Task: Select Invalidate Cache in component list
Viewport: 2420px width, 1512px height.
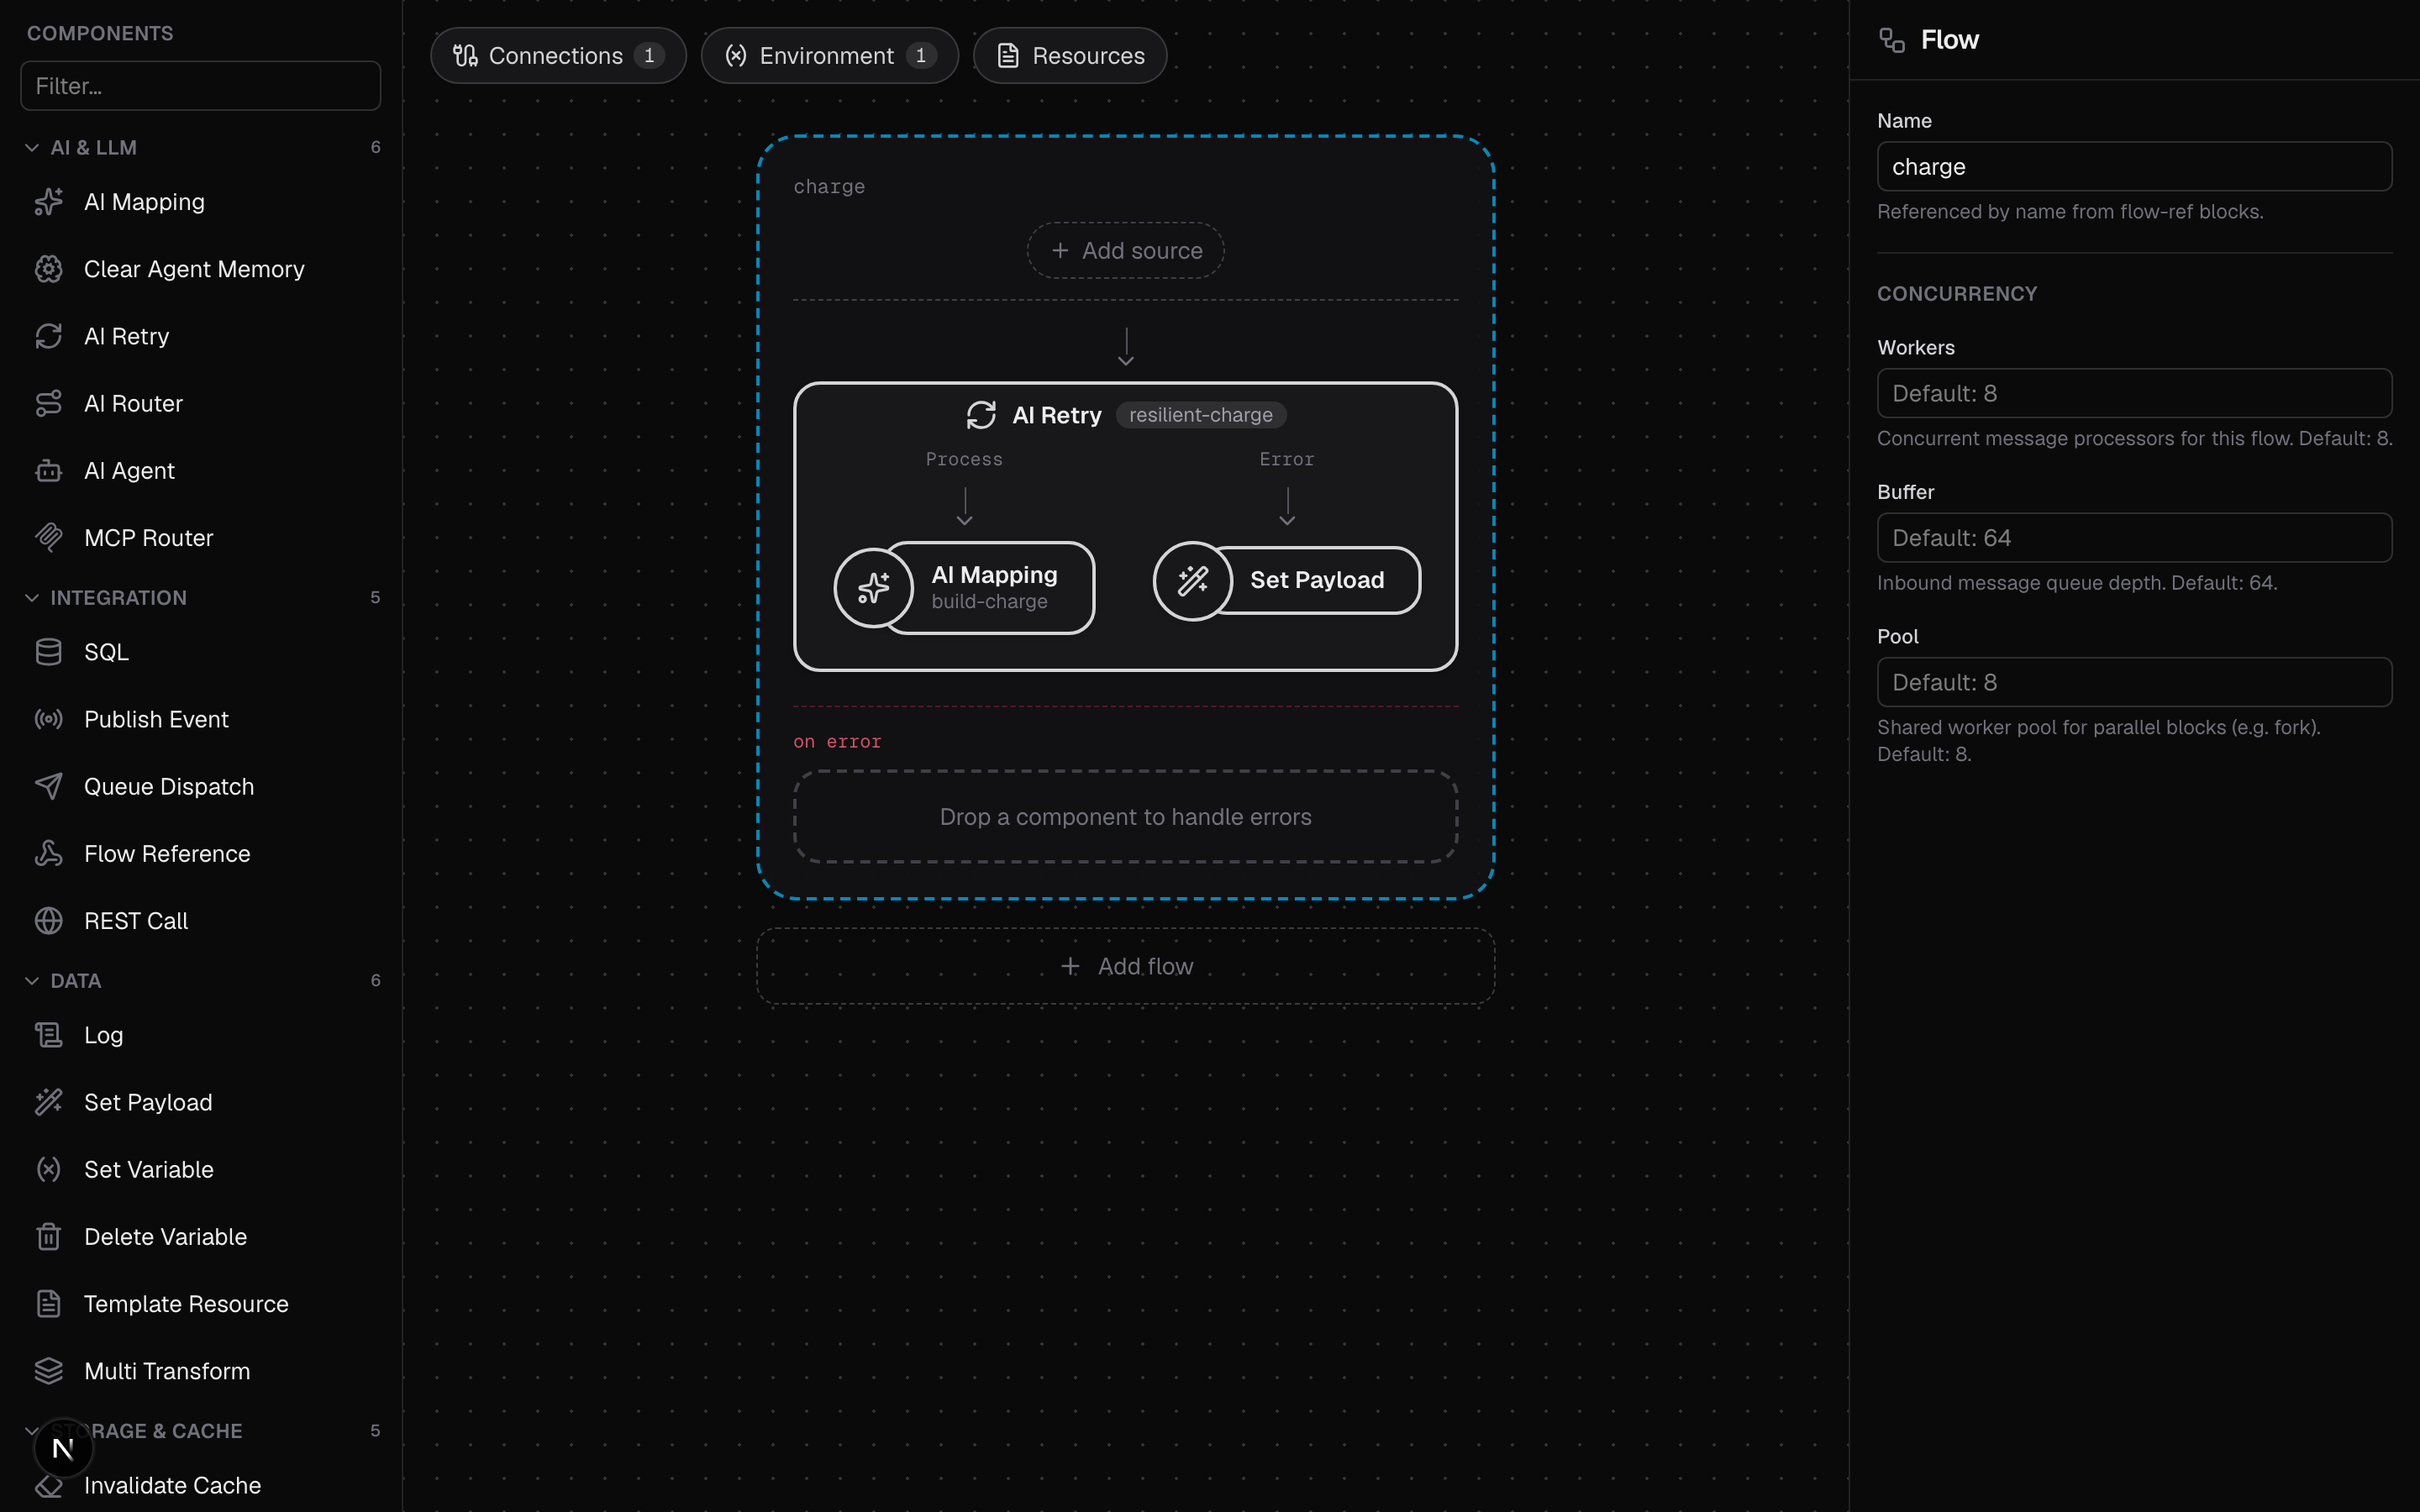Action: (x=200, y=1485)
